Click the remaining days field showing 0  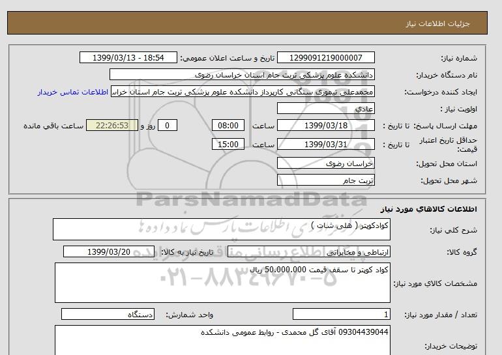pyautogui.click(x=167, y=125)
